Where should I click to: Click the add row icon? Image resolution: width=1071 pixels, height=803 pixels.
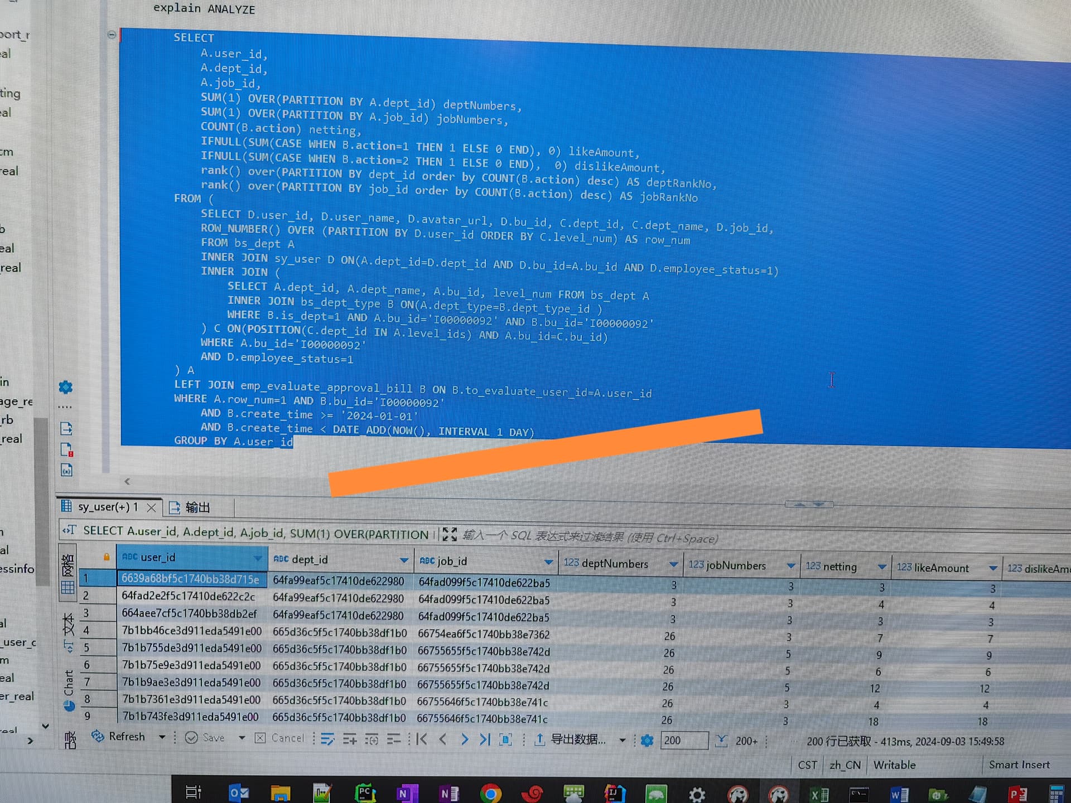(350, 739)
